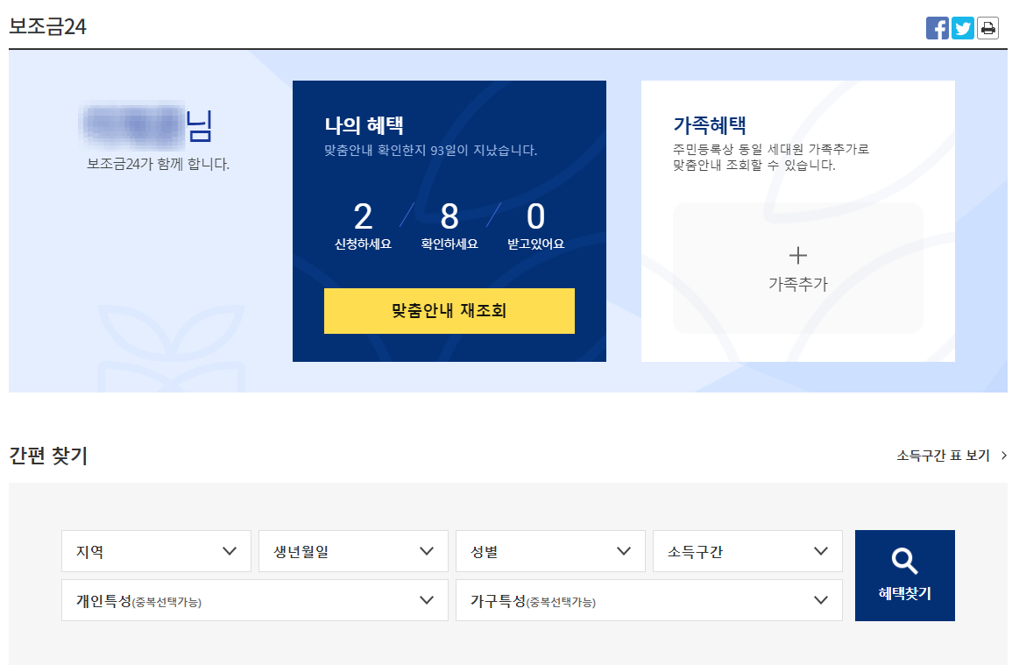
Task: Click the 주민등록상 동일 세대원 description text
Action: click(x=771, y=157)
